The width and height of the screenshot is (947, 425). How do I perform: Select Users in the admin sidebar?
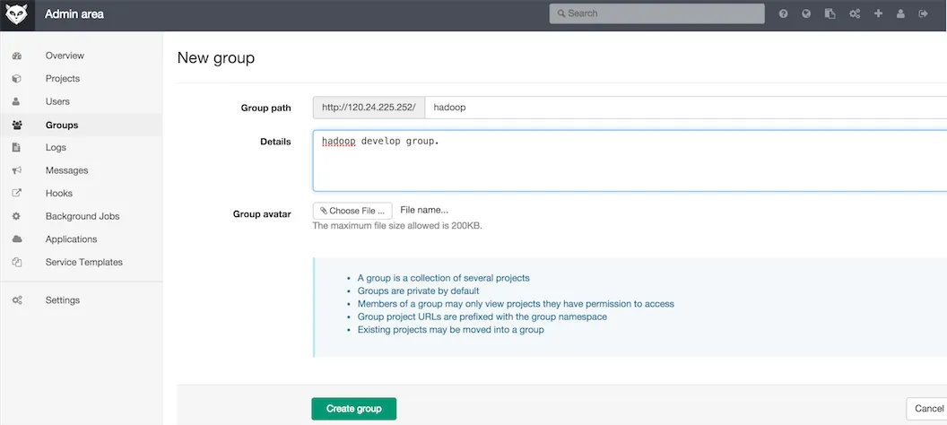[x=57, y=101]
